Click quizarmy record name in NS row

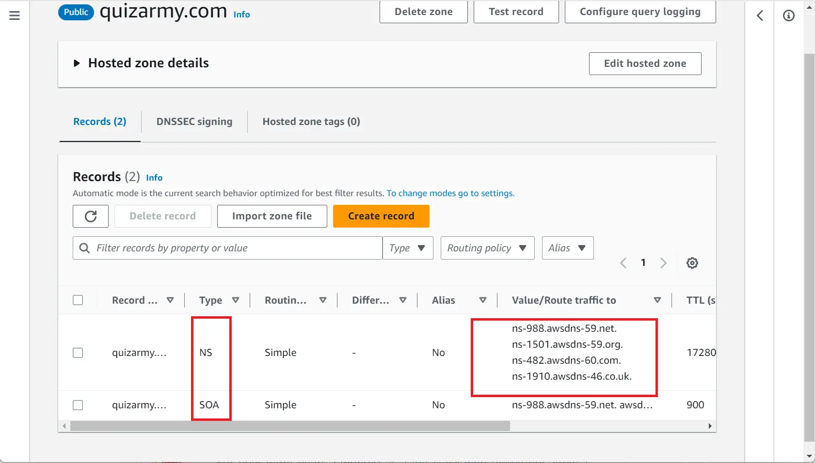pos(139,353)
